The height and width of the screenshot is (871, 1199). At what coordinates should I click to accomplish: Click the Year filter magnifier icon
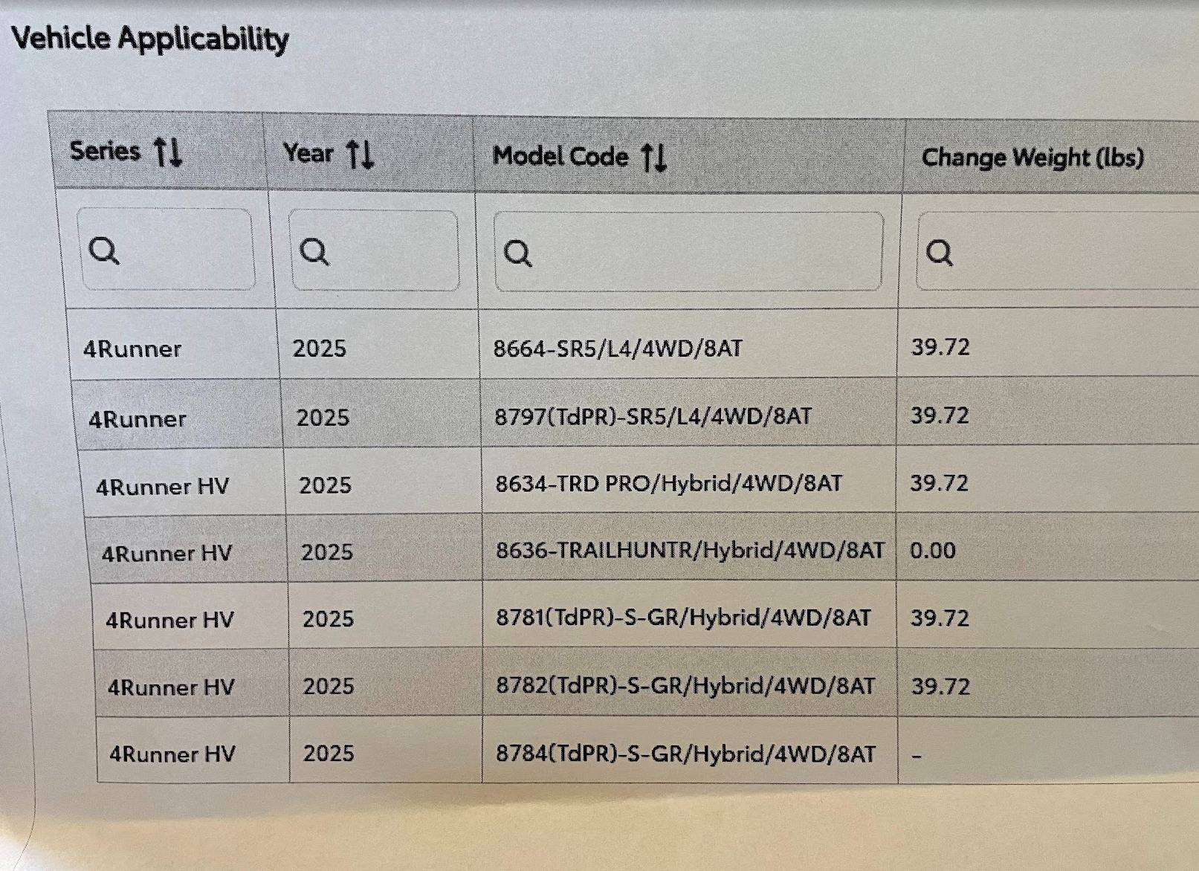coord(314,252)
